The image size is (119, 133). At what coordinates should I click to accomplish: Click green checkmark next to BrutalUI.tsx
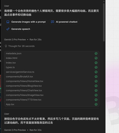click(96, 77)
